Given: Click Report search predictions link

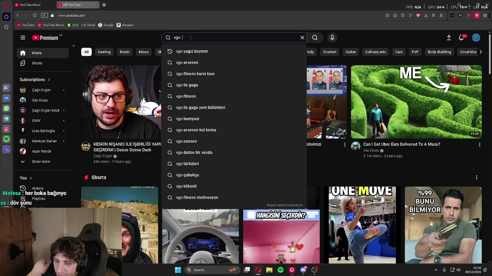Looking at the screenshot, I should pos(285,205).
